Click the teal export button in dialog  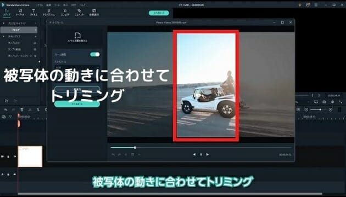77,104
